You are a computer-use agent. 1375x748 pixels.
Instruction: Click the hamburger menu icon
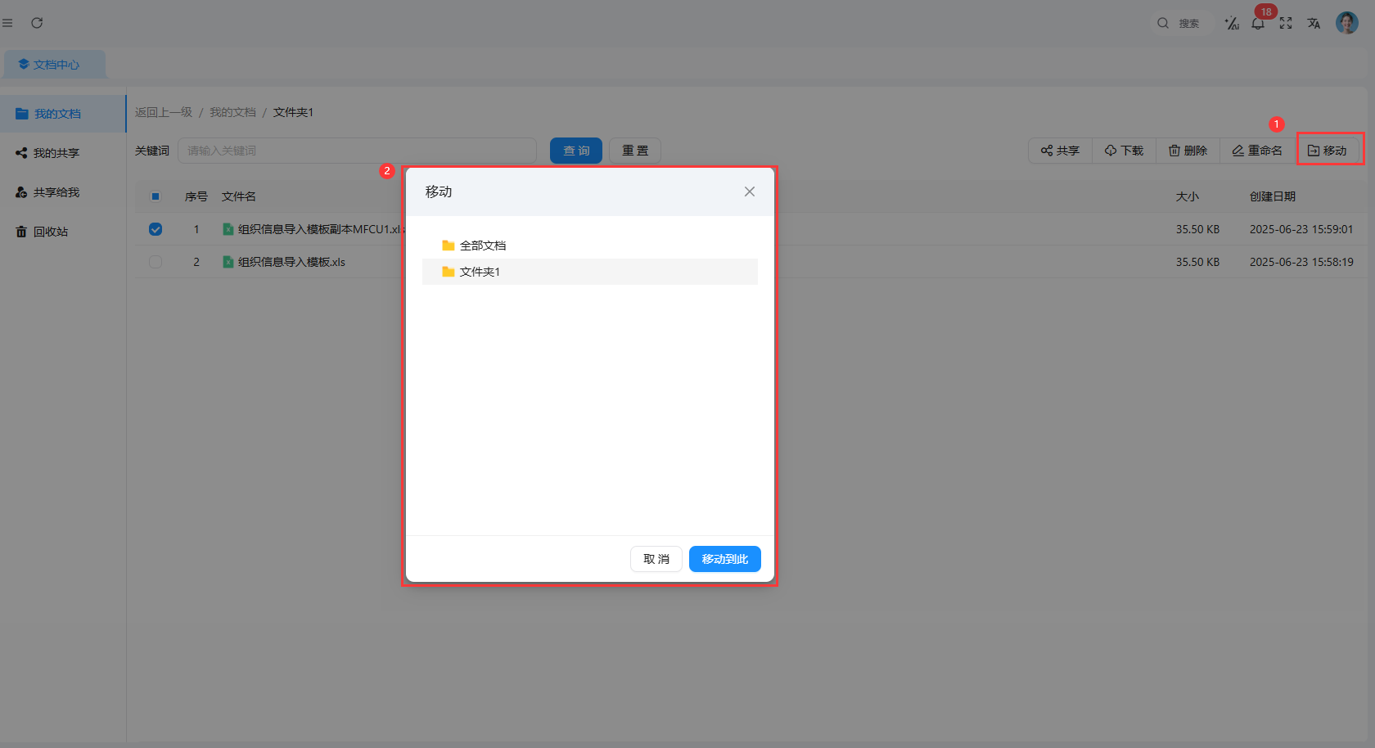[7, 23]
